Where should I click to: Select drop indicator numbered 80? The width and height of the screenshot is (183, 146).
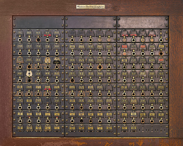point(57,46)
